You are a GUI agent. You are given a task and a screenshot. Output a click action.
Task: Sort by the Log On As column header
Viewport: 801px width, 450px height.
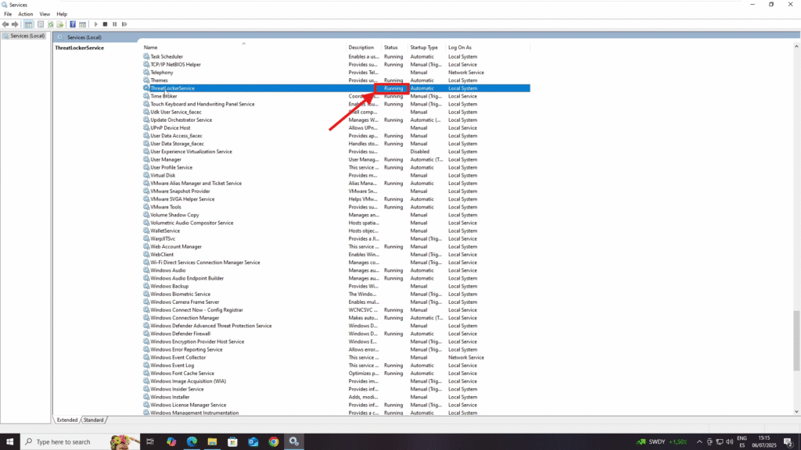(460, 48)
